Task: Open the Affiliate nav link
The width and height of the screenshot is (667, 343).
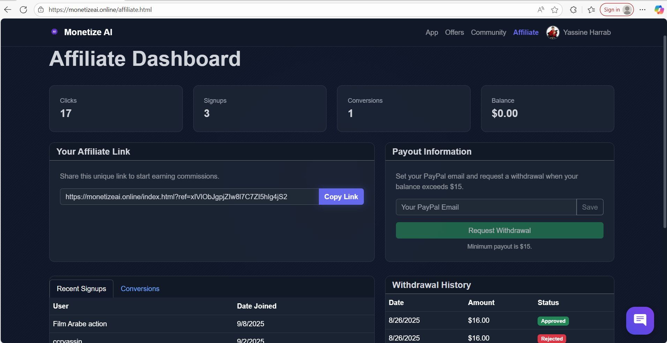Action: [x=526, y=32]
